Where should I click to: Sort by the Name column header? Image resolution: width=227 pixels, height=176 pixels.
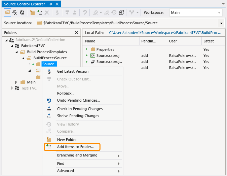coord(111,41)
